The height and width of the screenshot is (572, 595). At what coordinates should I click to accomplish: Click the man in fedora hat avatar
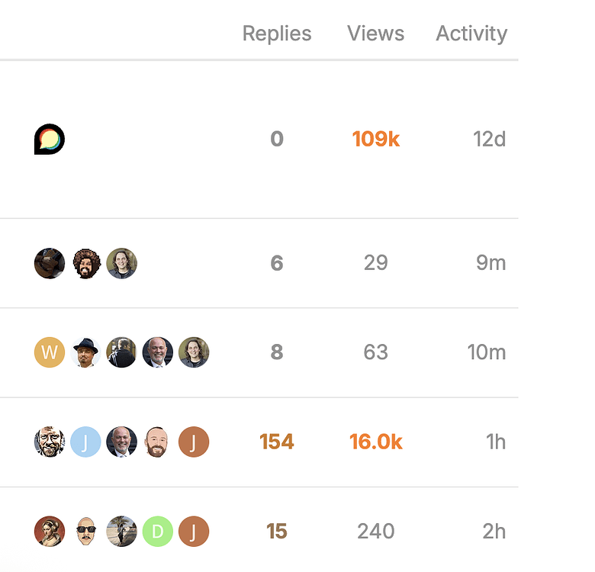click(85, 352)
